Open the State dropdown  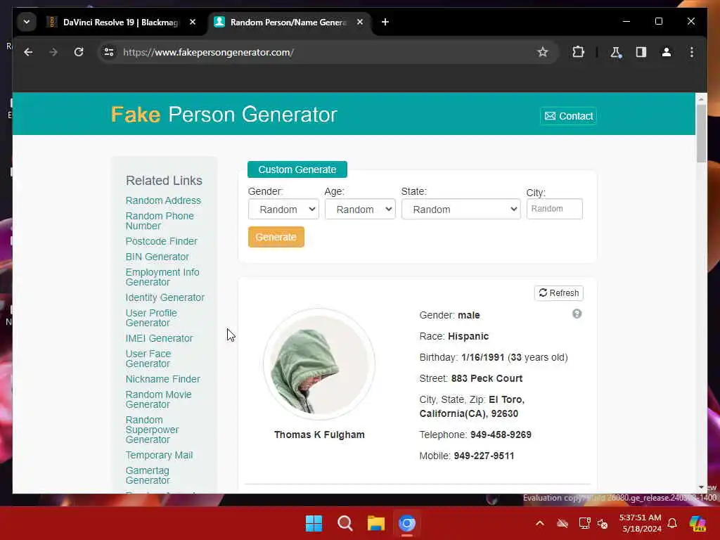click(461, 210)
